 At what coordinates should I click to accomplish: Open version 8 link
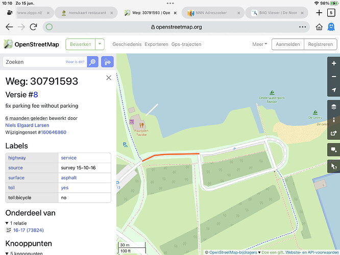click(36, 95)
